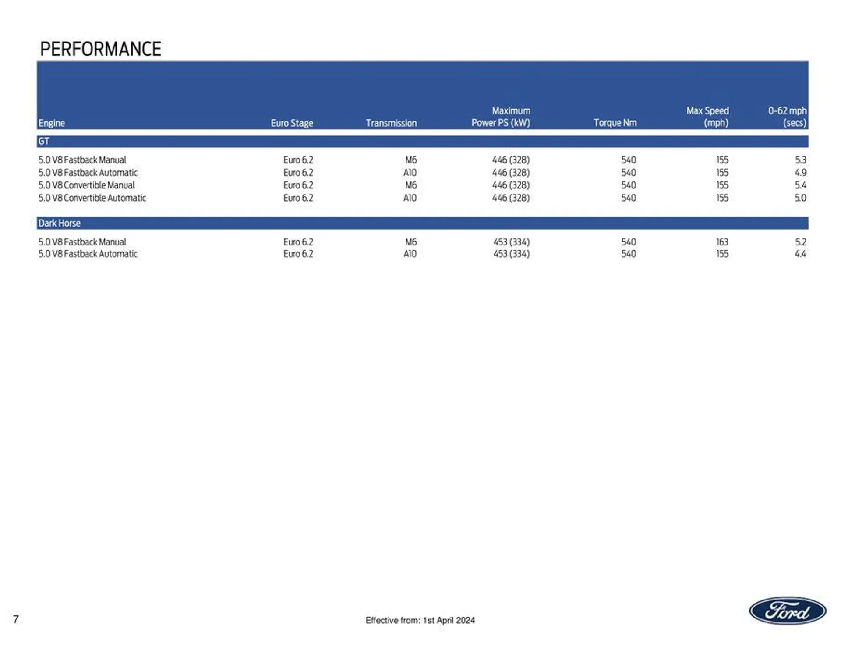The width and height of the screenshot is (841, 650).
Task: Click the 5.0 acceleration value
Action: (801, 198)
